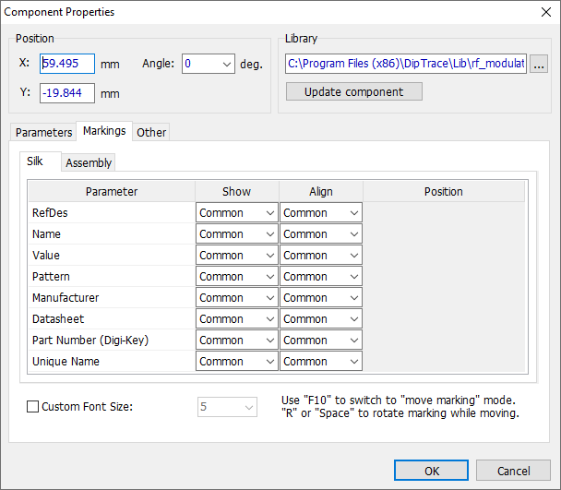Select the Part Number (Digi-Key) row label

tap(90, 340)
